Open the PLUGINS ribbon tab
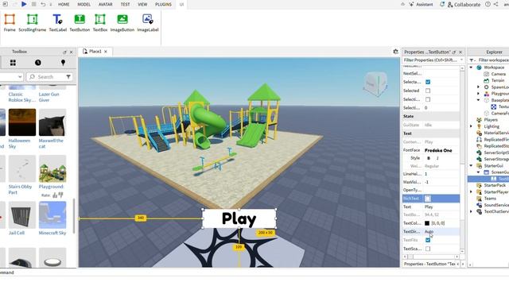Image resolution: width=509 pixels, height=286 pixels. (x=163, y=5)
